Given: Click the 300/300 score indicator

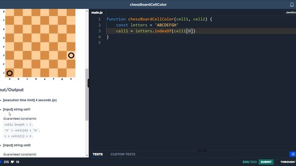Looking at the screenshot, I should coord(250,162).
